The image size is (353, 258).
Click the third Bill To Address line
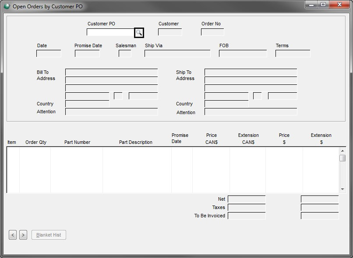coord(112,88)
